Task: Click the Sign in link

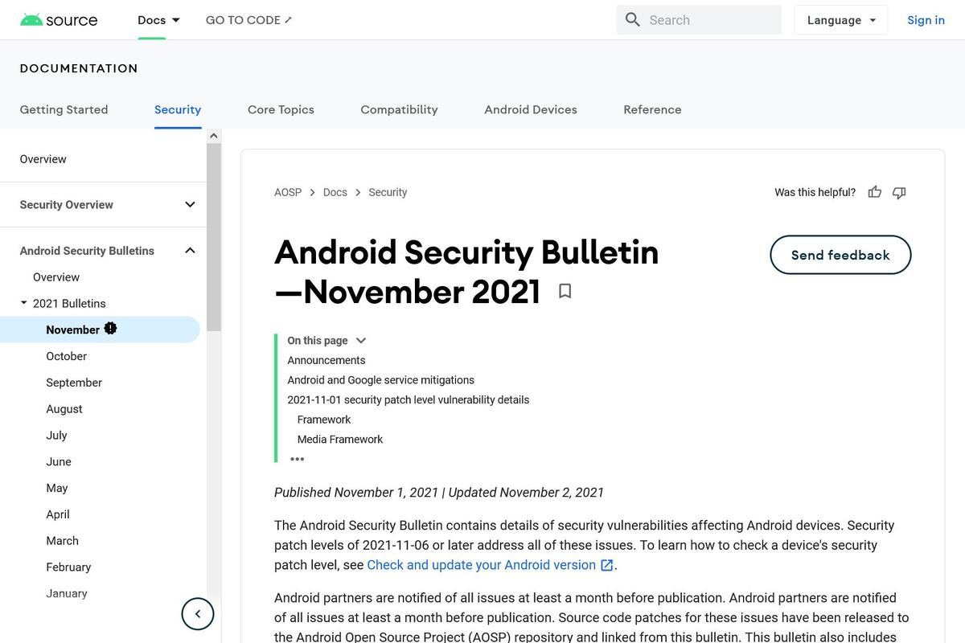Action: (926, 20)
